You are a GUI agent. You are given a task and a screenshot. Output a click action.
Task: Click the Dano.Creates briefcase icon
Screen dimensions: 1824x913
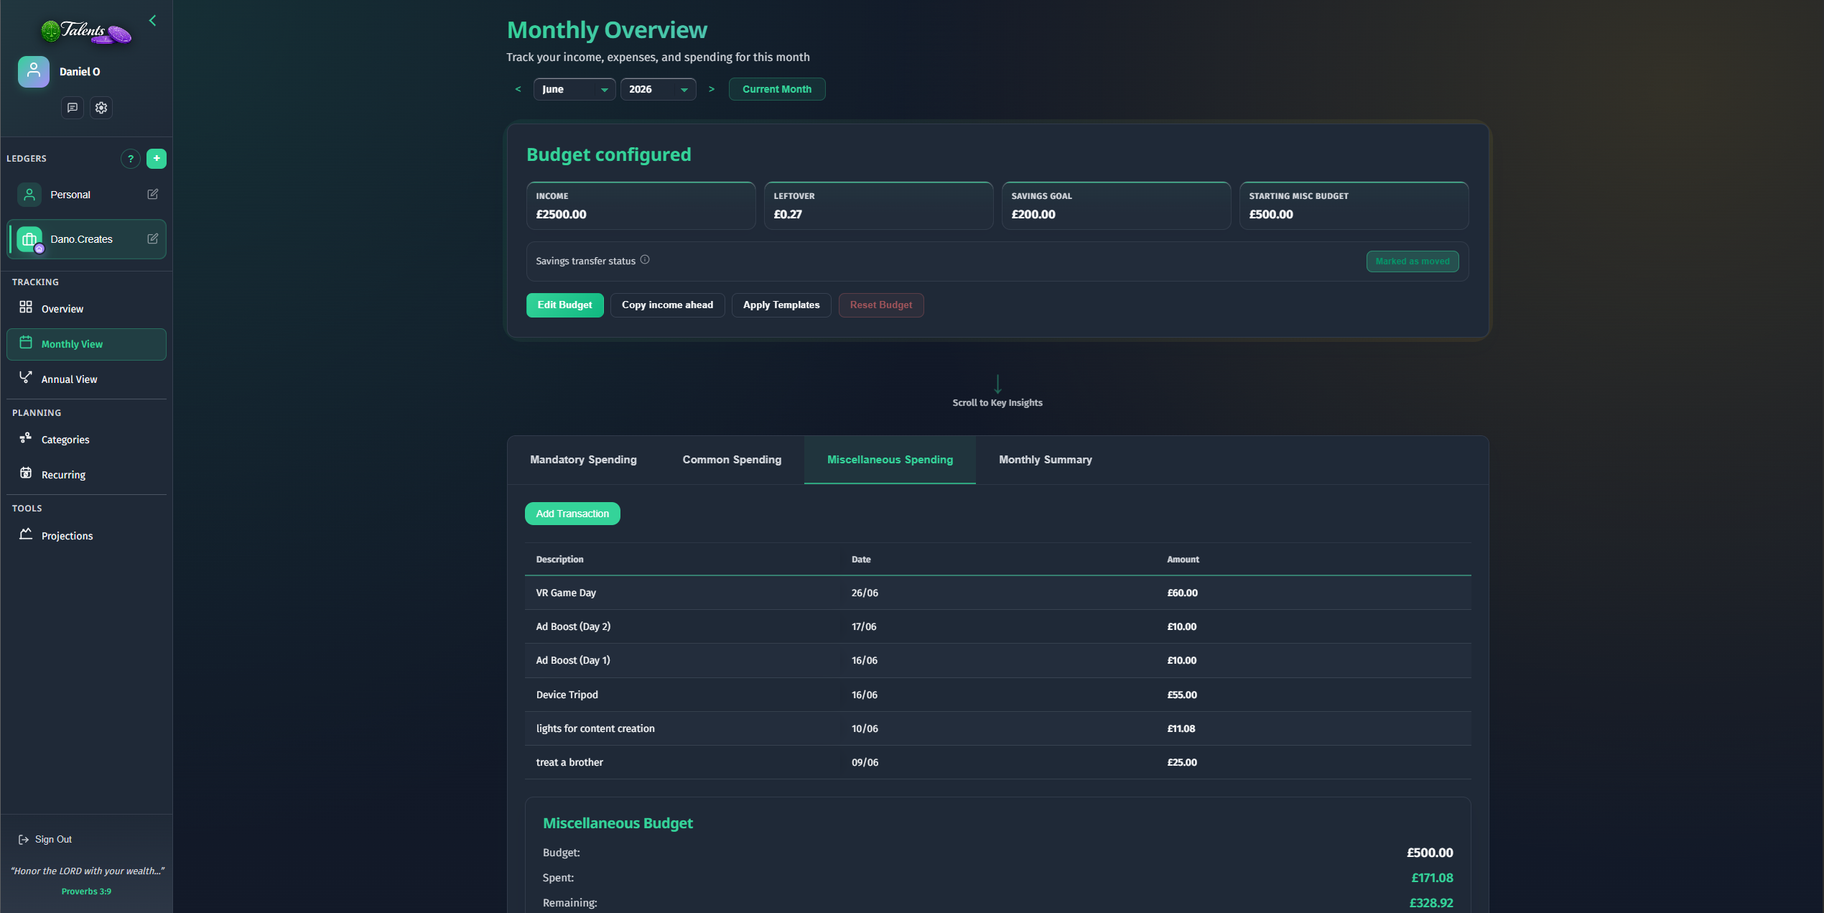[x=29, y=239]
